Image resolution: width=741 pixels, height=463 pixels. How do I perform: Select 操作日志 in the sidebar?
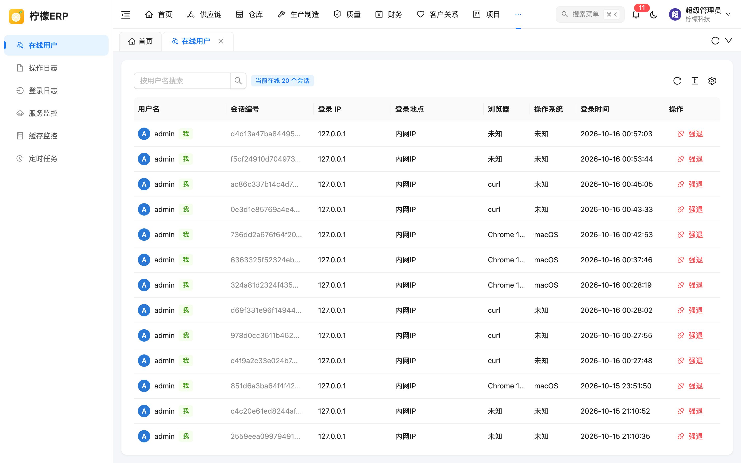(56, 68)
